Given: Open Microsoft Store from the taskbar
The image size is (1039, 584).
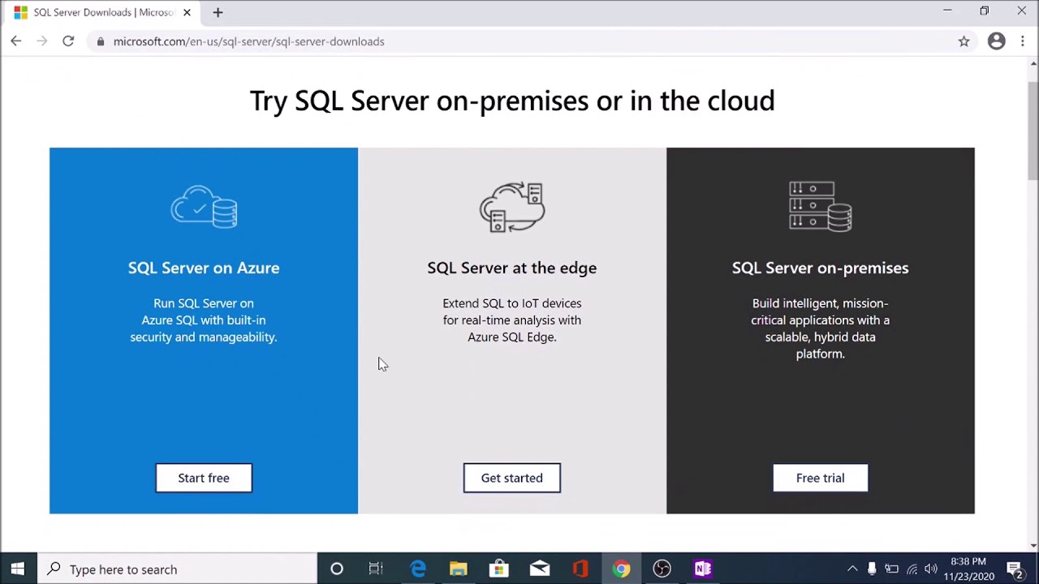Looking at the screenshot, I should click(x=498, y=569).
